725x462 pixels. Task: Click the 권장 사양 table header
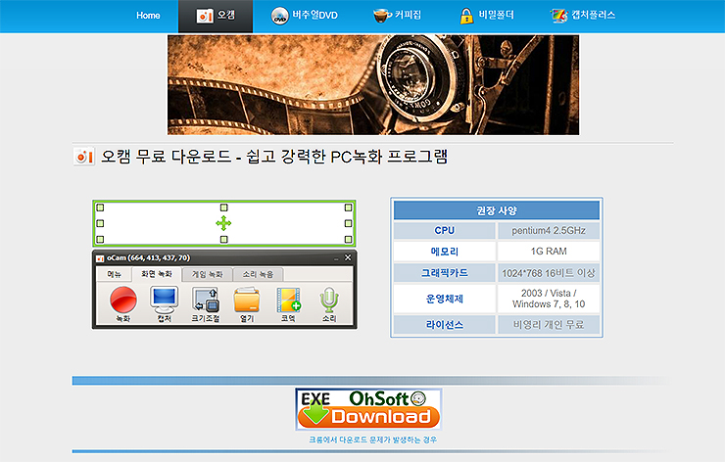point(497,210)
